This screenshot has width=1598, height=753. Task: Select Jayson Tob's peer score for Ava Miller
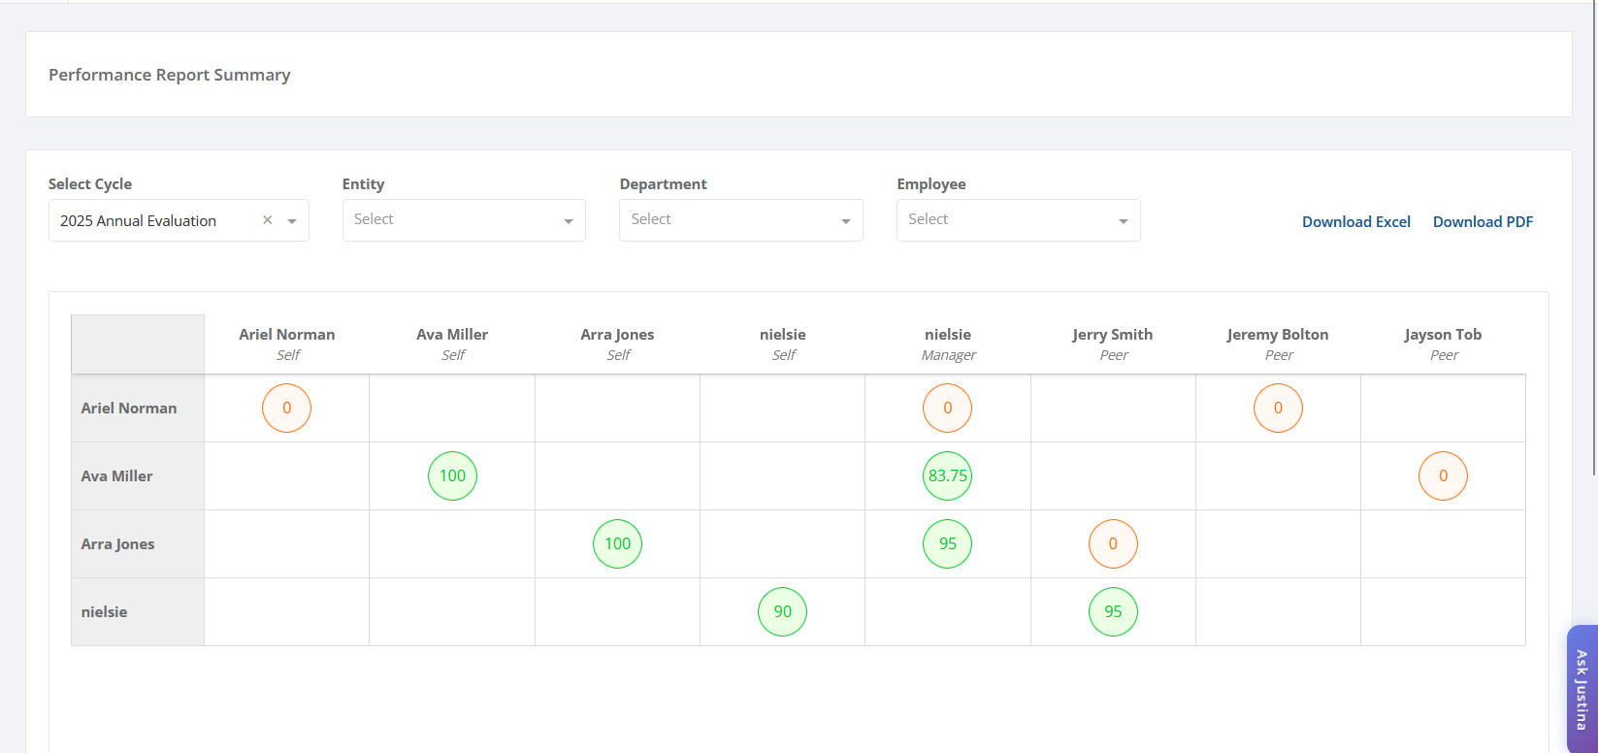(1444, 475)
